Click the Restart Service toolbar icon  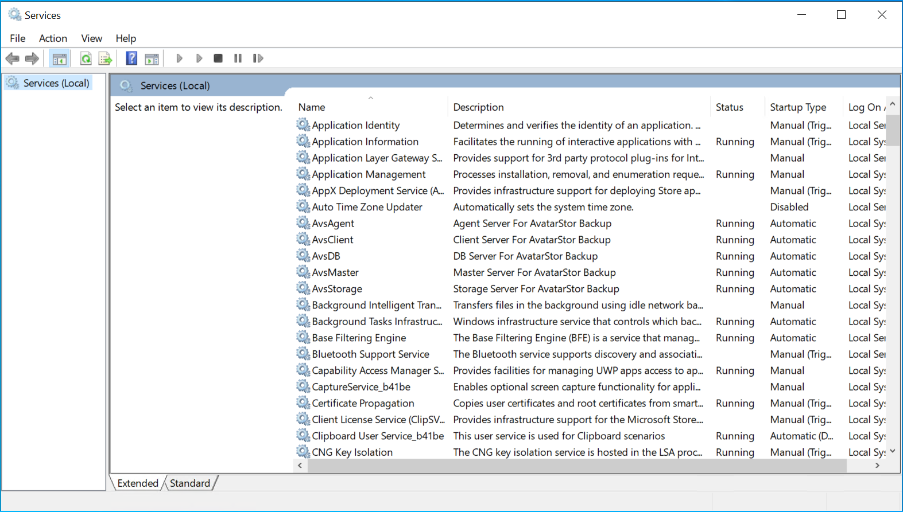(x=258, y=58)
